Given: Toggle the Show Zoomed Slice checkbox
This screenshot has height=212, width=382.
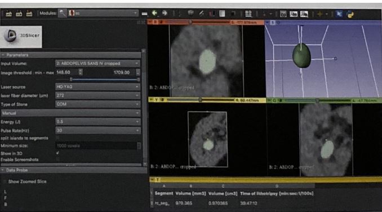Looking at the screenshot, I should click(5, 182).
